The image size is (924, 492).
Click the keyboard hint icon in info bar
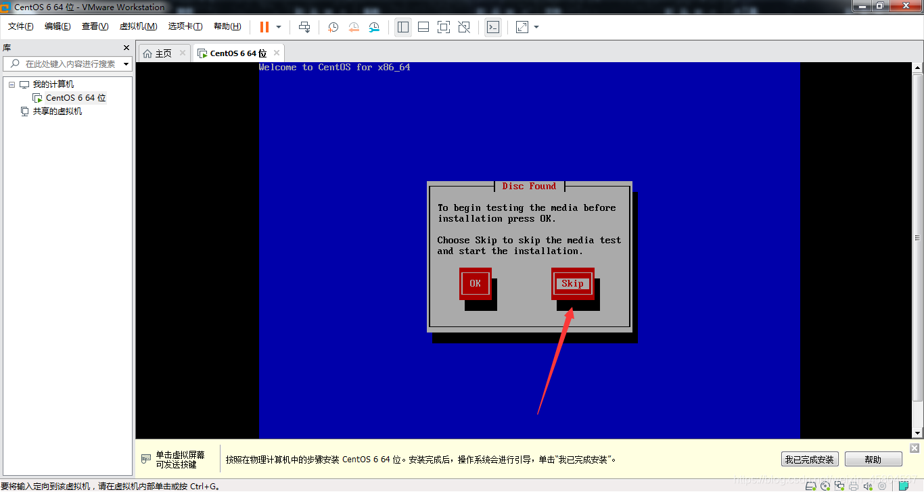(x=146, y=459)
